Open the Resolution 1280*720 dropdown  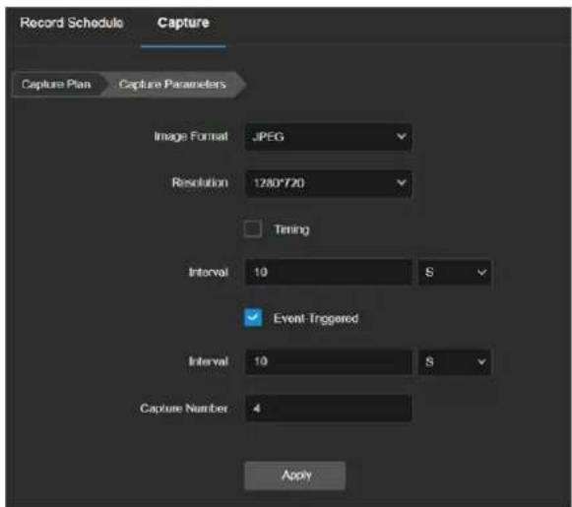pos(329,183)
